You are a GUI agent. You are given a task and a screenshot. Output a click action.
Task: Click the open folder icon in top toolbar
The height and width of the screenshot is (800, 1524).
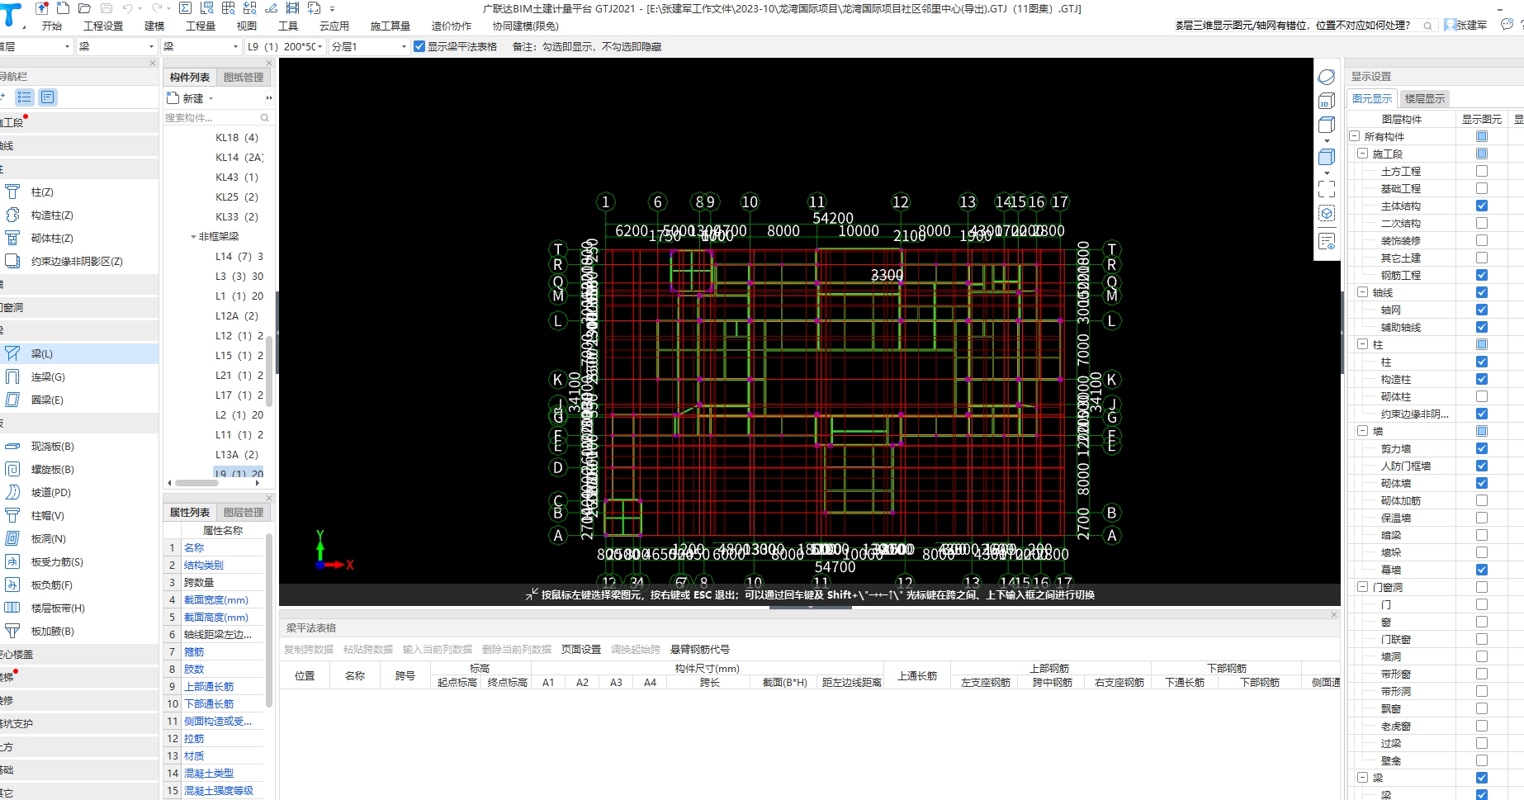[x=84, y=8]
